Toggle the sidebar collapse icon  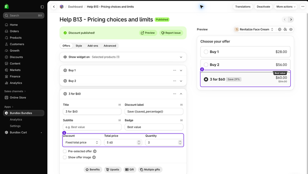(42, 7)
